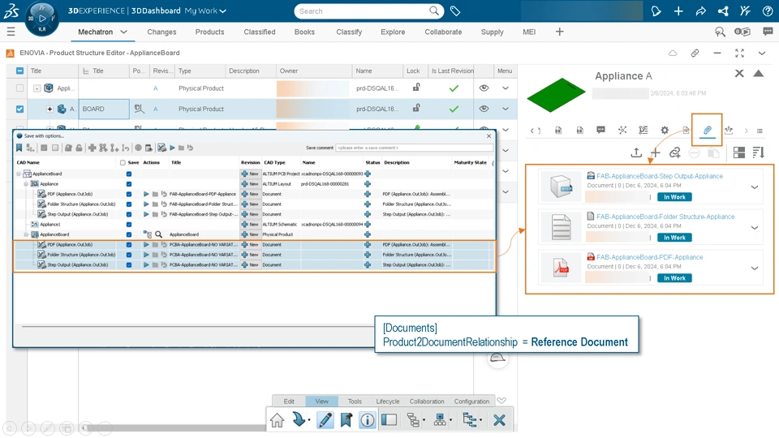The height and width of the screenshot is (438, 779).
Task: Click the bookmark icon in Save dialog toolbar
Action: (19, 148)
